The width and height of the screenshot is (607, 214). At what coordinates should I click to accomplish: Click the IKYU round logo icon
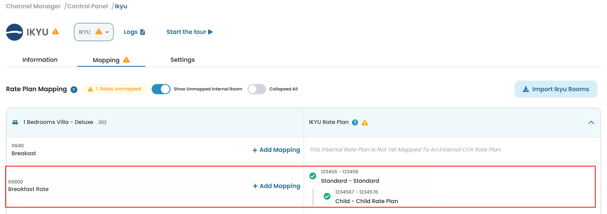[x=14, y=32]
